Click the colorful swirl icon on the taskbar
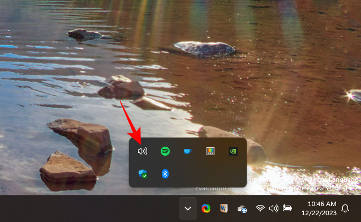 (206, 208)
